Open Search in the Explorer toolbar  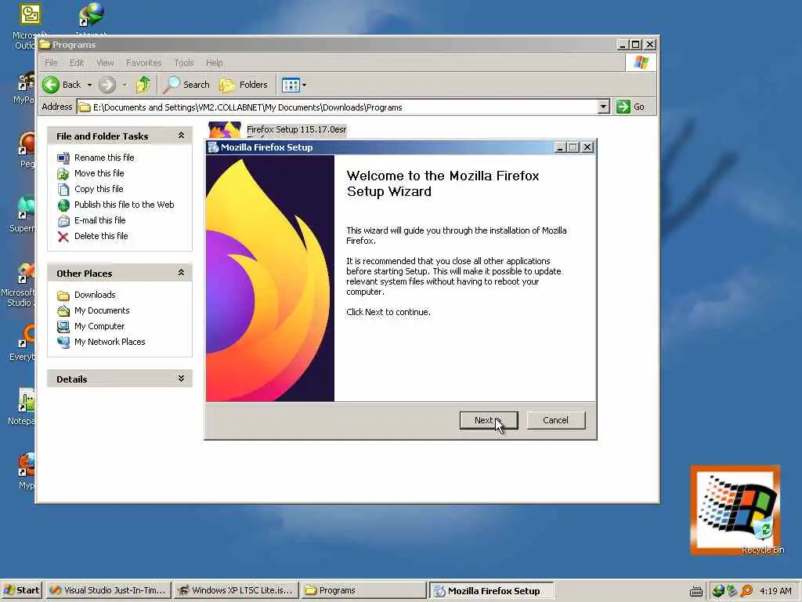pos(186,85)
